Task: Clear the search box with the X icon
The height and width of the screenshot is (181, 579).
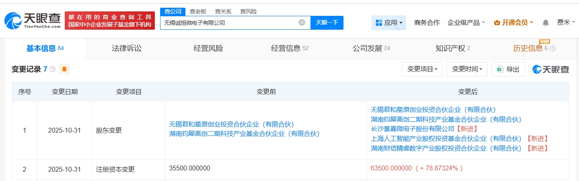Action: pos(302,23)
